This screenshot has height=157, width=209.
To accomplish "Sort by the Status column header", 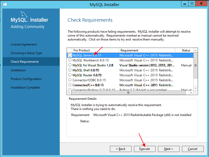I will pos(184,50).
